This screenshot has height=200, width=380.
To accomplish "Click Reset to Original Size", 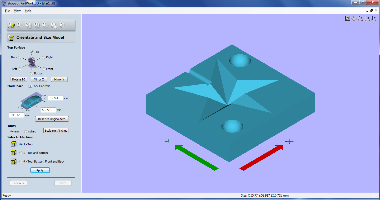I will (x=52, y=119).
